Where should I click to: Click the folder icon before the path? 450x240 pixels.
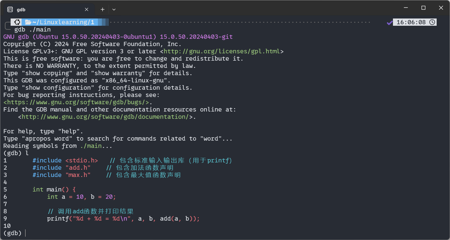pyautogui.click(x=28, y=22)
